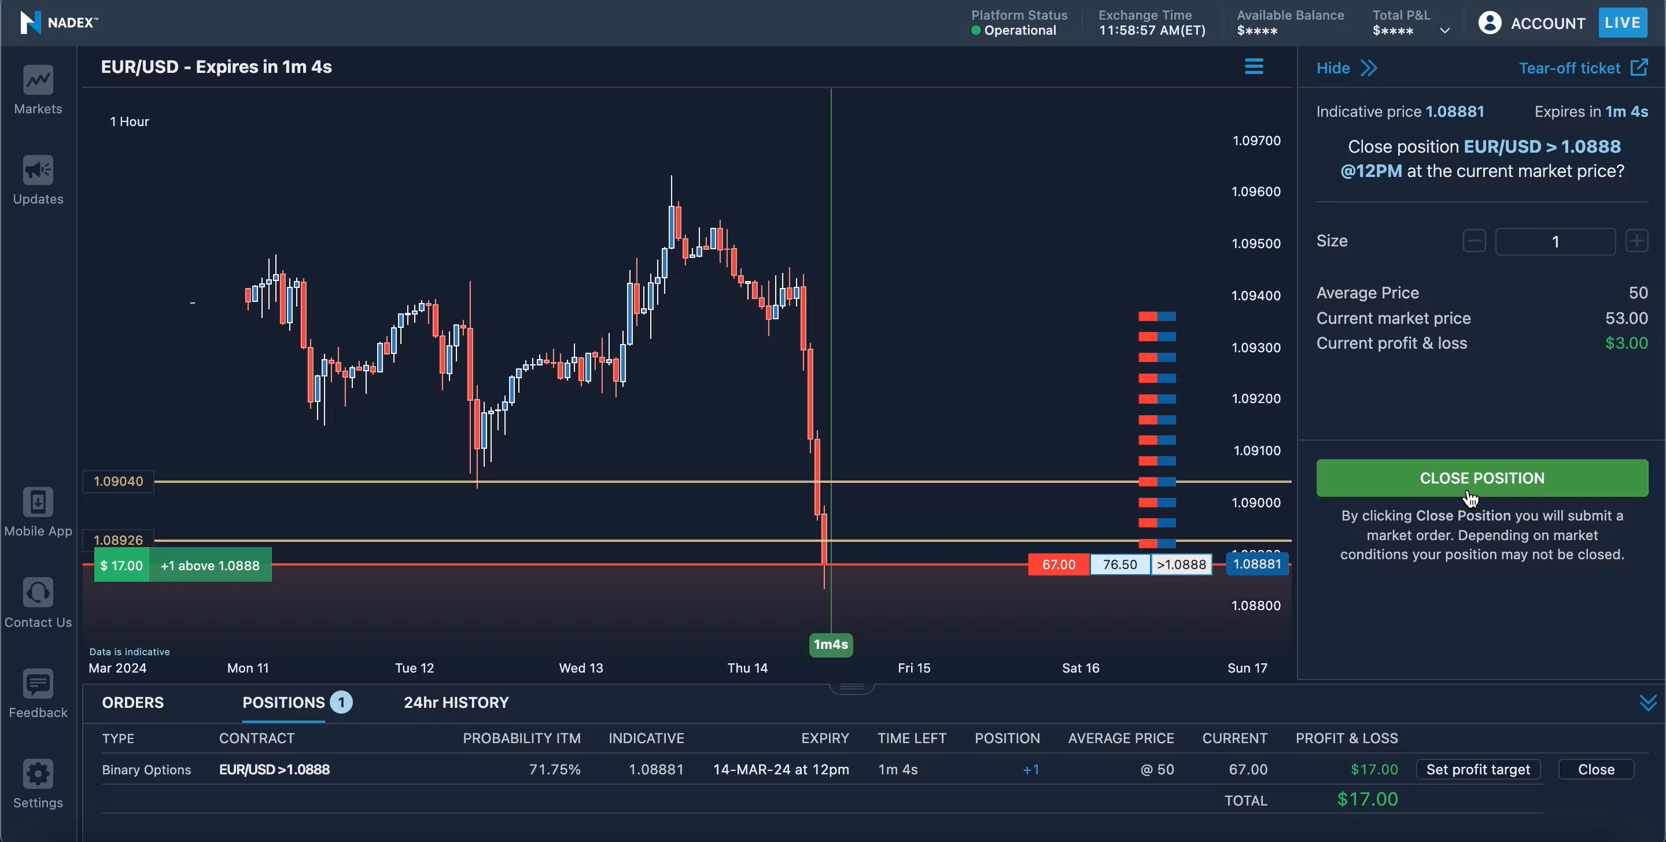This screenshot has width=1666, height=842.
Task: Open the Feedback chat icon
Action: 38,684
